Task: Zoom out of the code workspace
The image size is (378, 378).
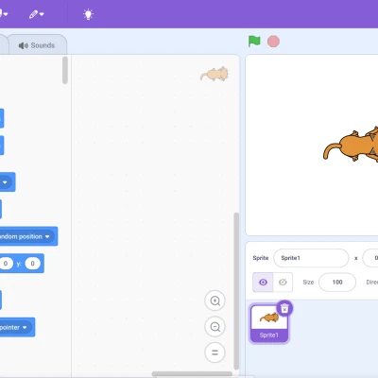Action: click(215, 327)
